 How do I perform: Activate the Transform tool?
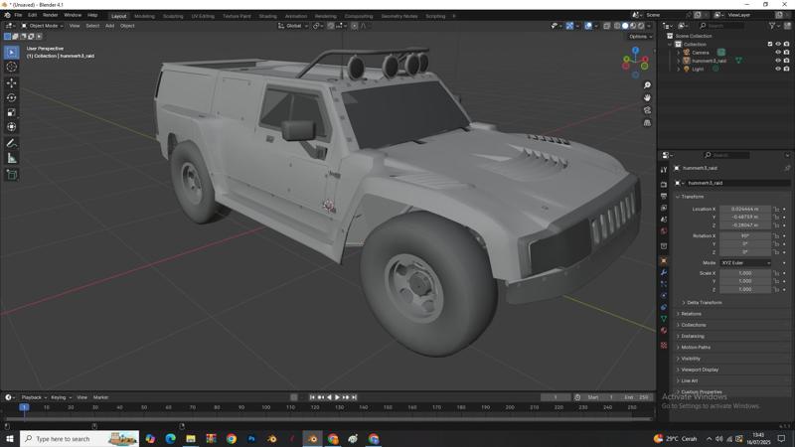pyautogui.click(x=12, y=127)
